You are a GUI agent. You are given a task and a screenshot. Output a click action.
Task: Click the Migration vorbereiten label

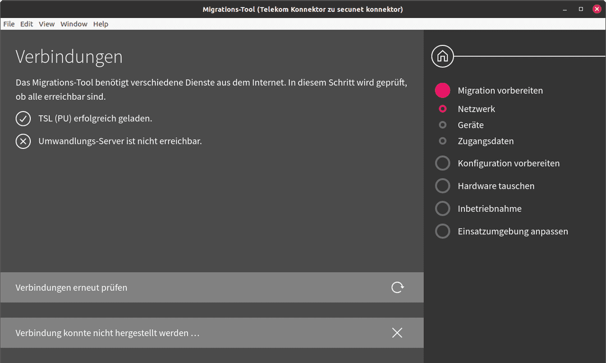coord(500,91)
